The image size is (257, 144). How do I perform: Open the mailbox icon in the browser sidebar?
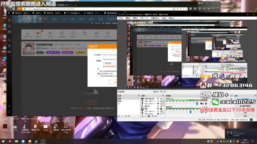pyautogui.click(x=9, y=32)
